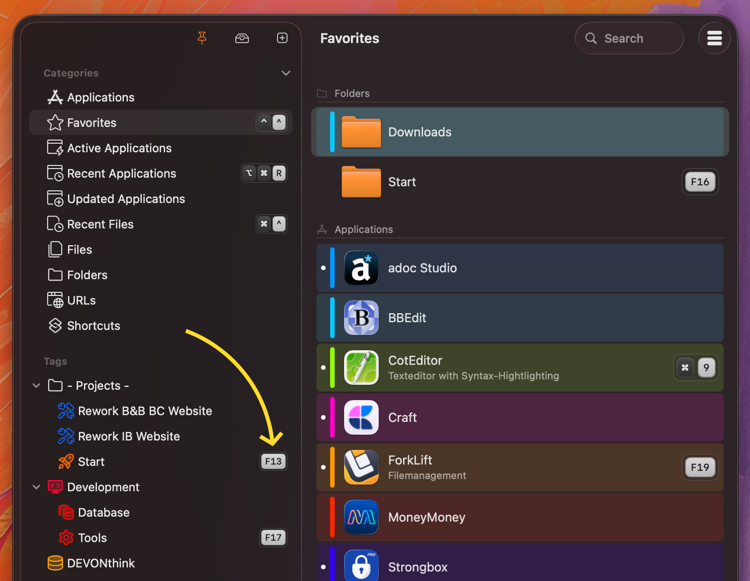Image resolution: width=750 pixels, height=581 pixels.
Task: Click the F19 hotkey badge on ForkLift
Action: (x=700, y=467)
